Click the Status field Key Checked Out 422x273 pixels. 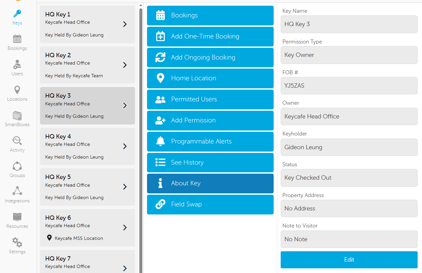click(x=349, y=178)
